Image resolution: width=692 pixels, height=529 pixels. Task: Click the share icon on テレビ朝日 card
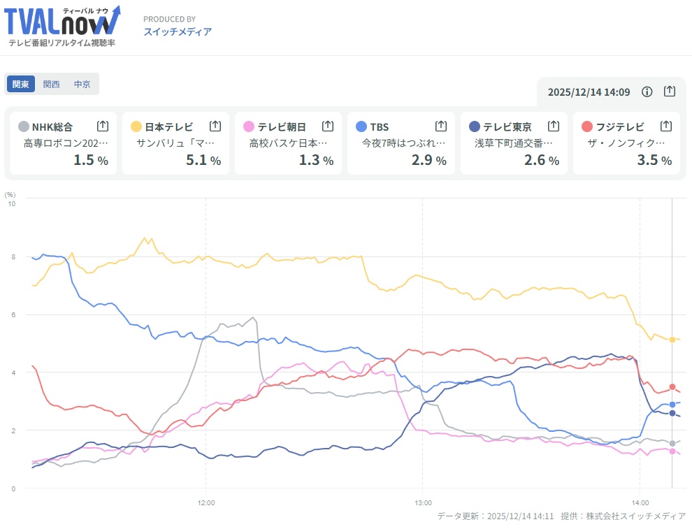click(328, 126)
